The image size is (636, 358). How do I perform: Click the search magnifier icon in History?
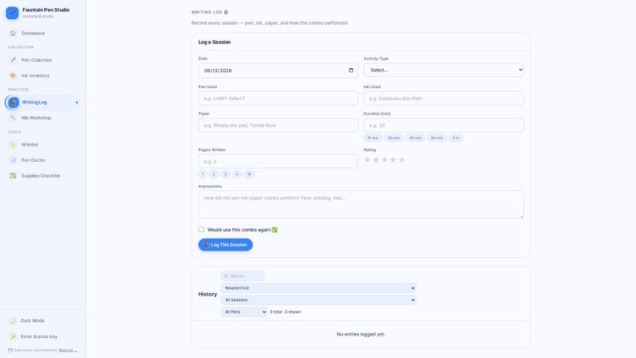coord(227,276)
